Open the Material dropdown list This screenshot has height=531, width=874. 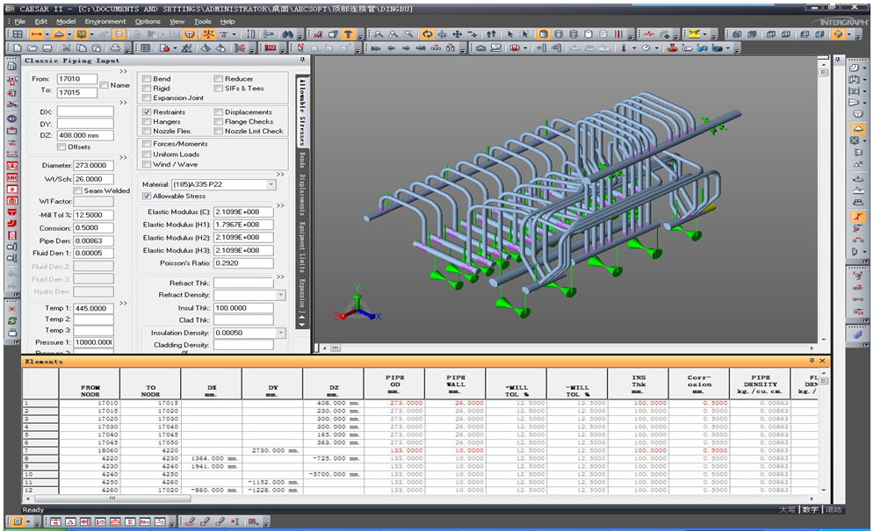[x=271, y=185]
